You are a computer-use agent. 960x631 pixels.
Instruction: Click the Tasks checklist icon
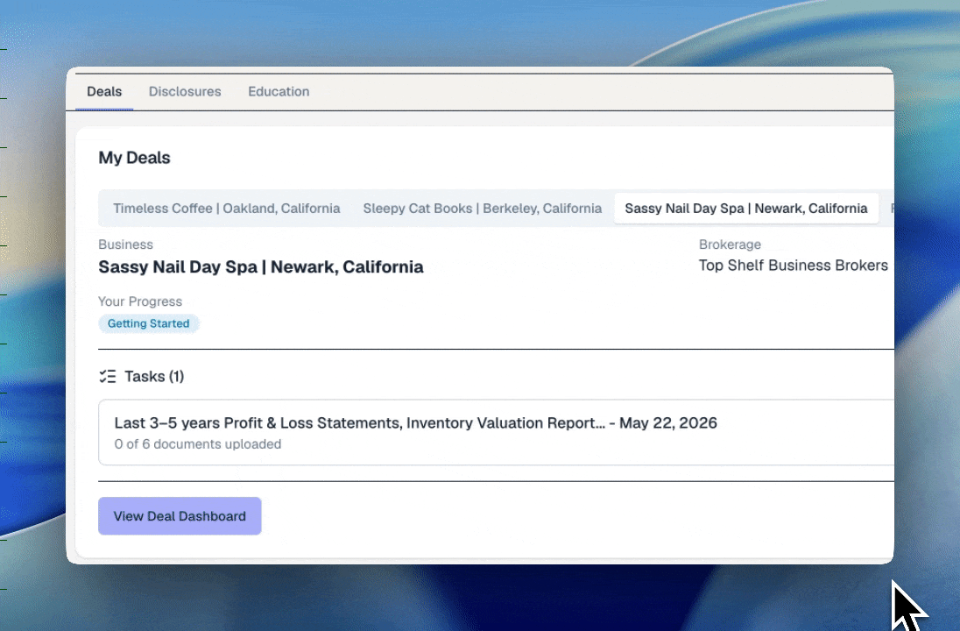(108, 376)
